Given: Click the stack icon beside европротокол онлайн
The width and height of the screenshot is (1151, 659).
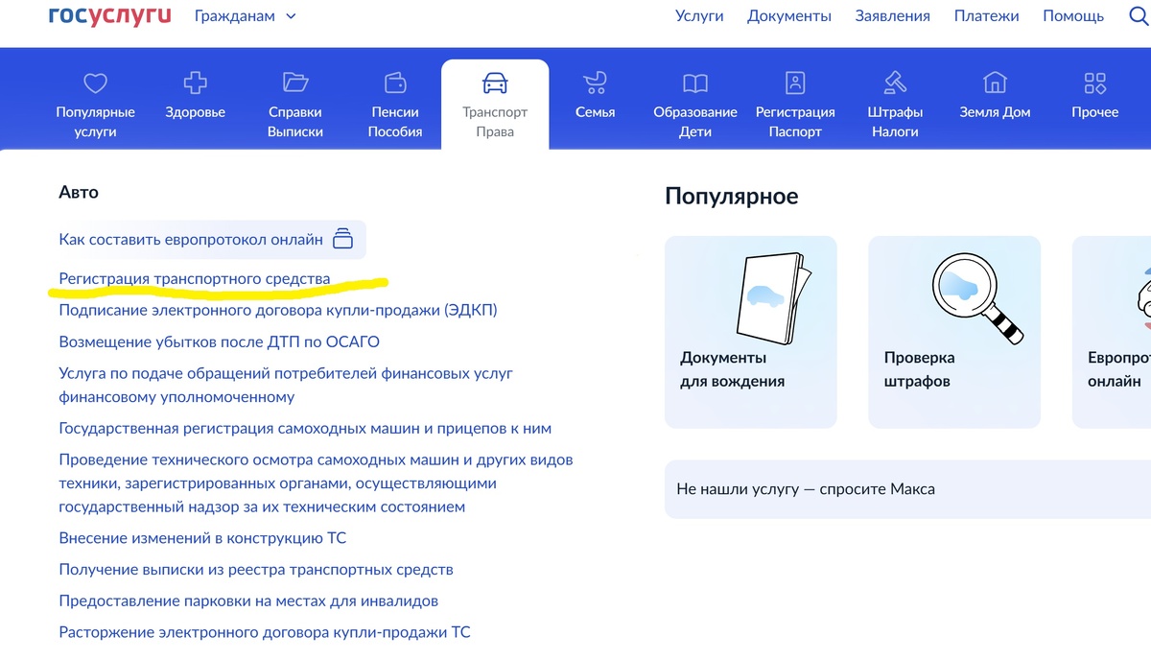Looking at the screenshot, I should pyautogui.click(x=342, y=239).
